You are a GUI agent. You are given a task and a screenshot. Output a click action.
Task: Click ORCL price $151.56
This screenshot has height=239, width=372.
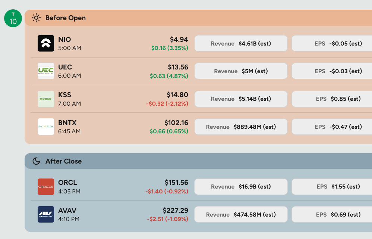(x=176, y=183)
